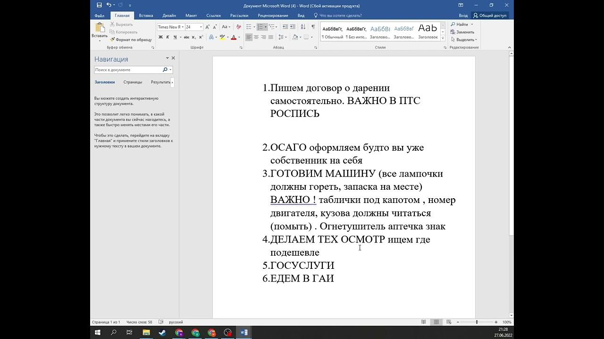
Task: Click the word count 'Число слов: 58'
Action: tap(139, 322)
